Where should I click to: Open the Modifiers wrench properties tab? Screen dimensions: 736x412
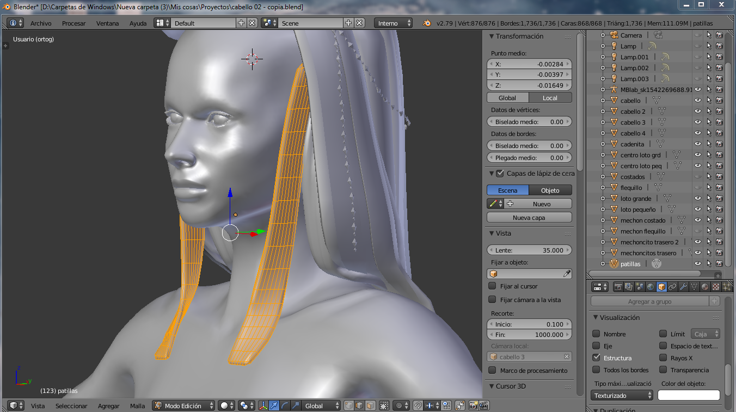pos(683,287)
